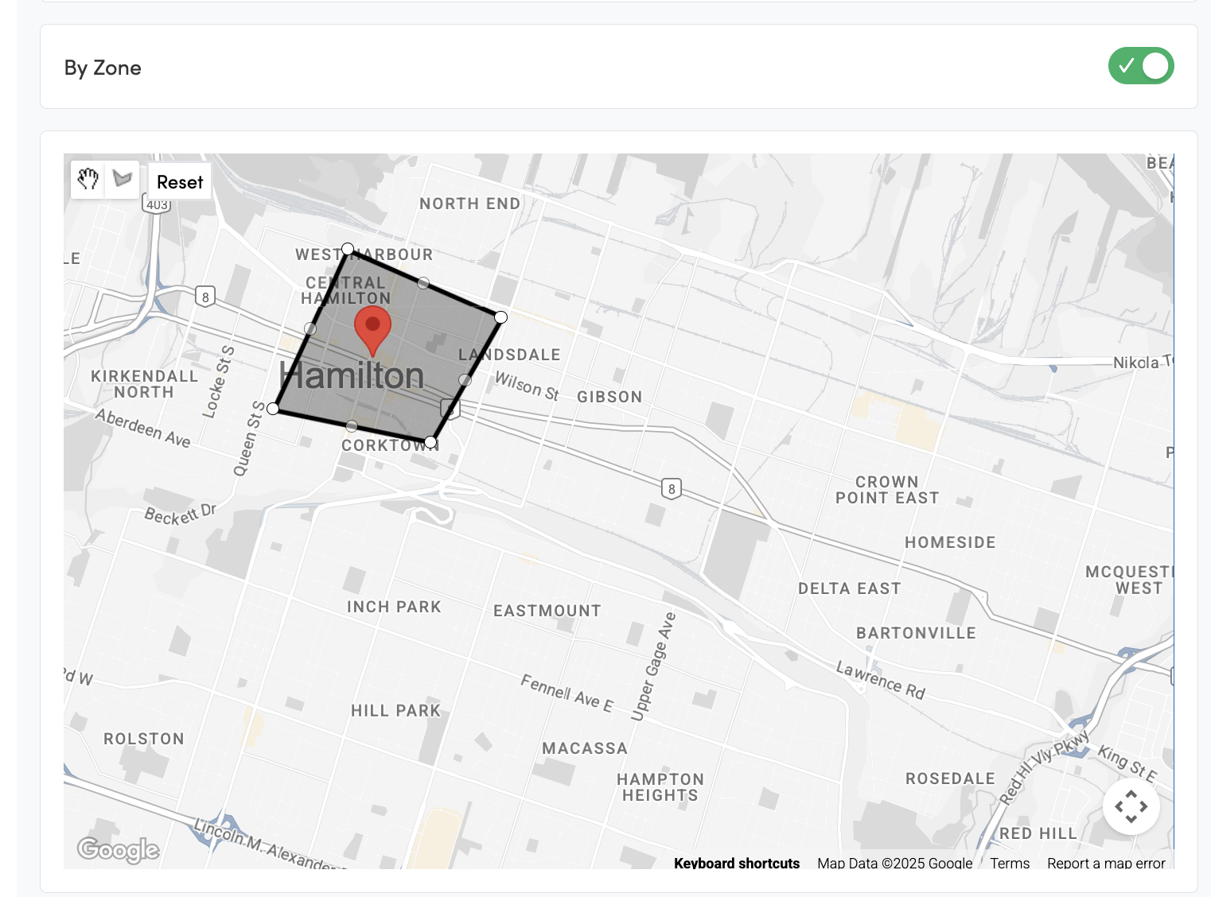Click midpoint handle on zone's top-right edge
The image size is (1211, 897).
(423, 283)
